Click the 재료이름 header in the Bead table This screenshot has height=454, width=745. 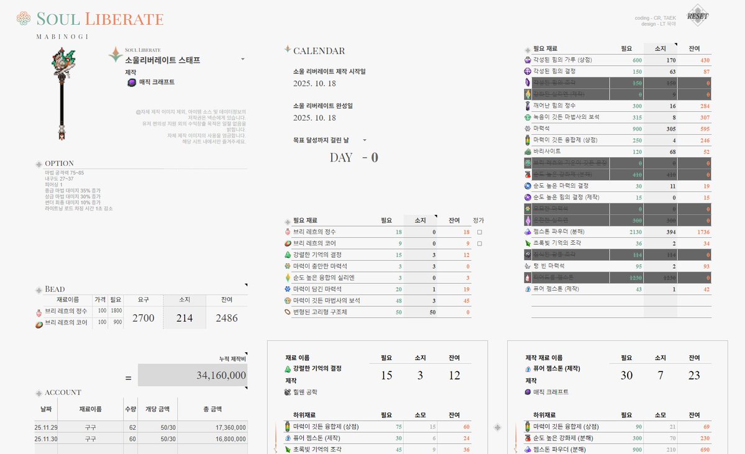point(68,299)
